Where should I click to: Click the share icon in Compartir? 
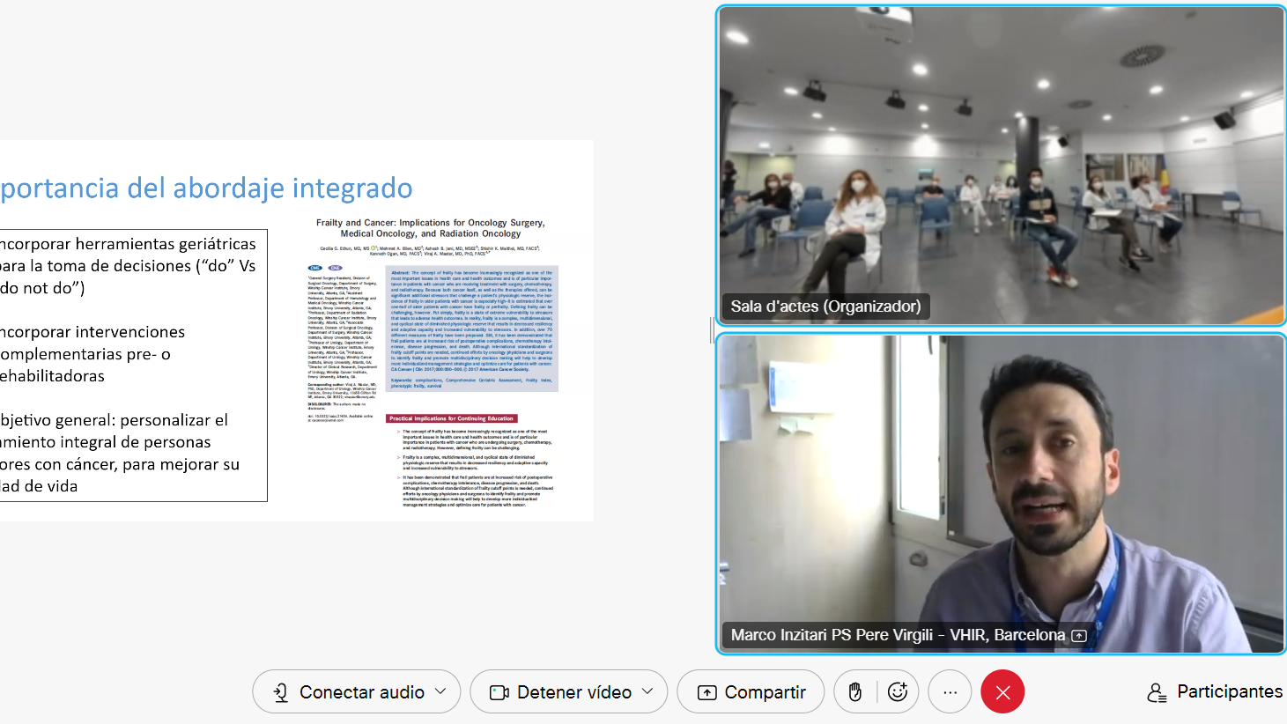[x=706, y=693]
